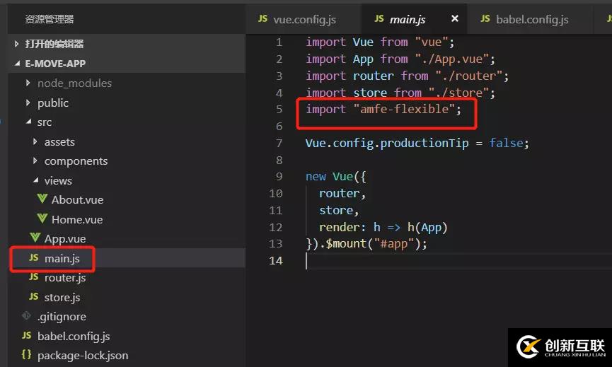Viewport: 612px width, 367px height.
Task: Click the JS icon beside store.js
Action: [x=34, y=296]
